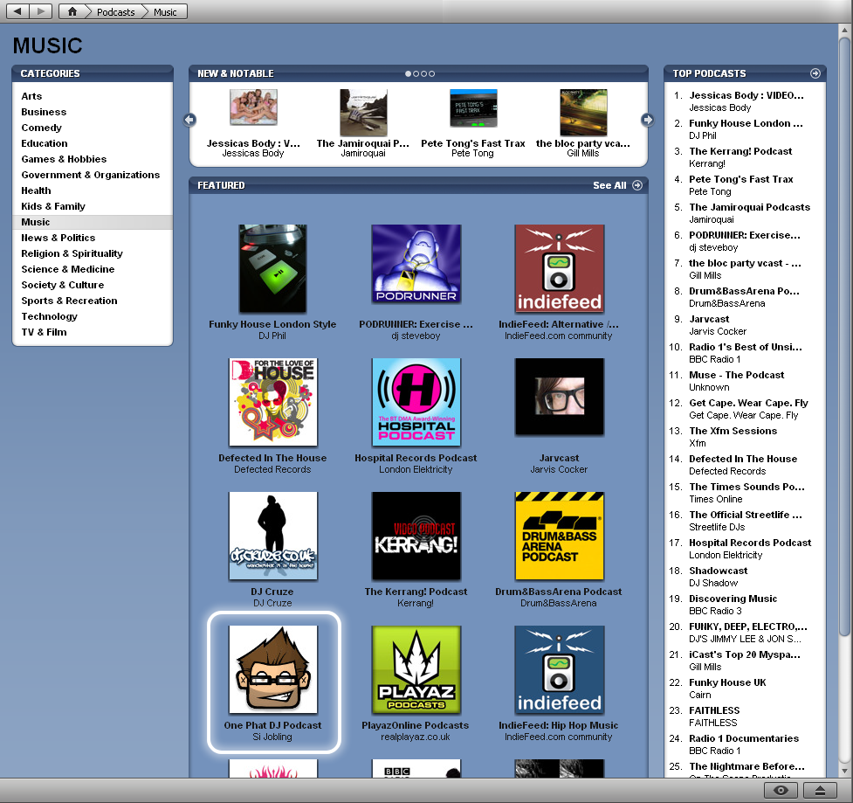Click the left carousel arrow
This screenshot has width=853, height=803.
pos(189,120)
